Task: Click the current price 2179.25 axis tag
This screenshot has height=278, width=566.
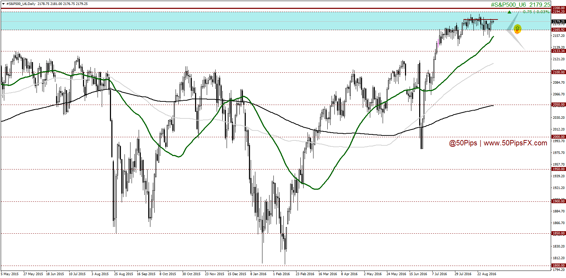Action: tap(558, 21)
